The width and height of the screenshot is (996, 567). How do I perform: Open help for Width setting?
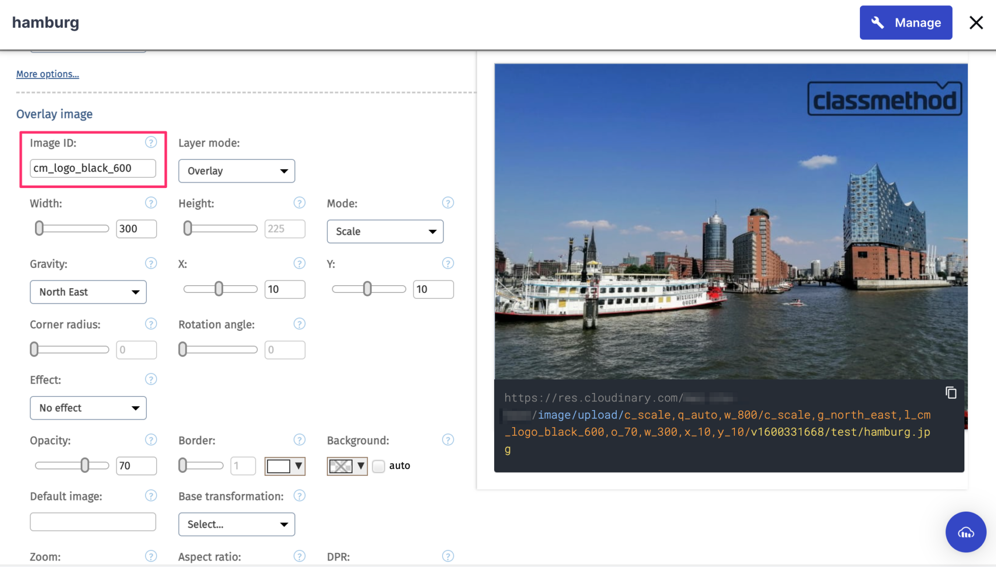151,203
